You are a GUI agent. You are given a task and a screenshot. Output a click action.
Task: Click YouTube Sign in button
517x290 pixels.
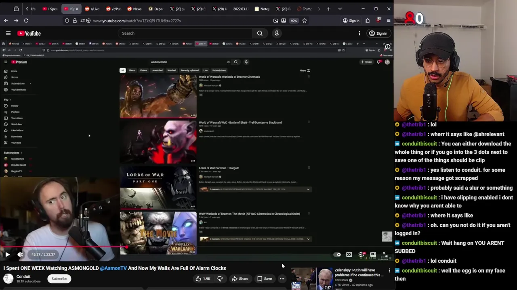pyautogui.click(x=378, y=33)
